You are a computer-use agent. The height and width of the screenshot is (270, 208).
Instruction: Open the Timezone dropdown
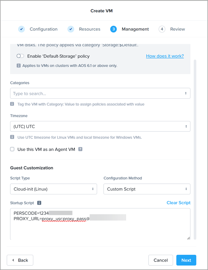[100, 126]
